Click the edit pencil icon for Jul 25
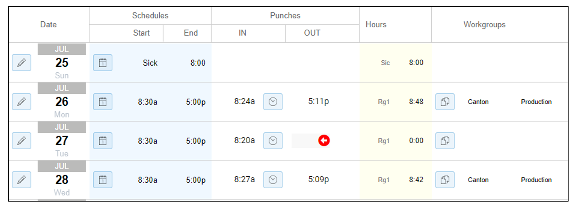Viewport: 575px width, 208px height. tap(21, 63)
